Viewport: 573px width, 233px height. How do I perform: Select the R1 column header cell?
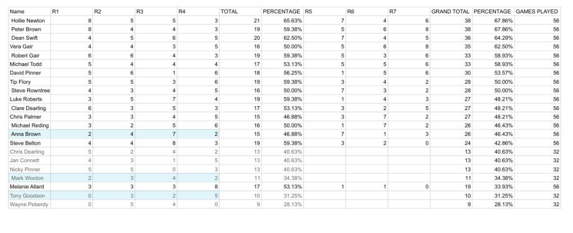tap(71, 11)
